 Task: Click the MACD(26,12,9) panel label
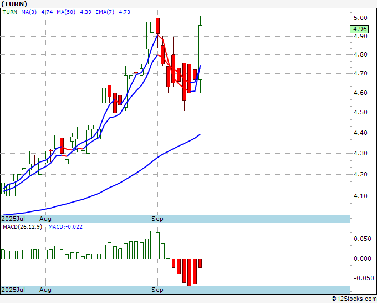[x=22, y=227]
